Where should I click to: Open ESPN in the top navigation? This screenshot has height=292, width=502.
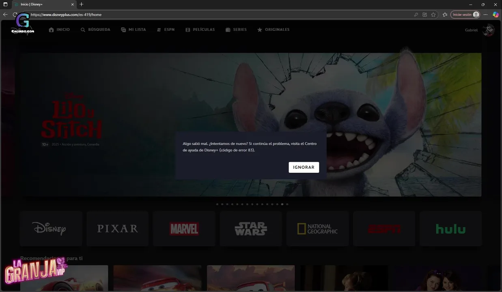(x=166, y=30)
